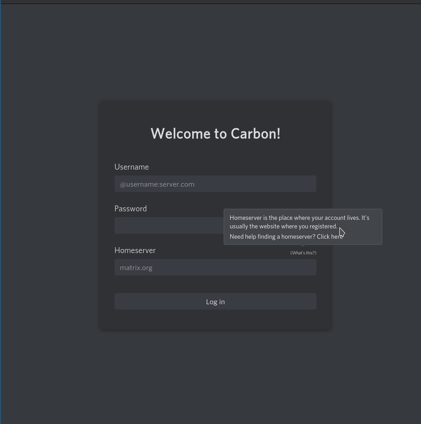The width and height of the screenshot is (421, 424).
Task: Click the tooltip's small arrow pointer
Action: click(x=303, y=246)
